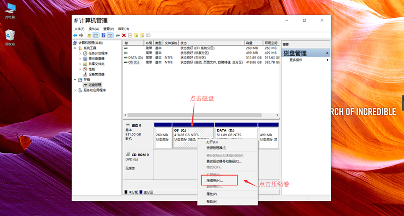Click the properties checkmark document icon
Viewport: 404px width, 216px height.
[x=130, y=35]
